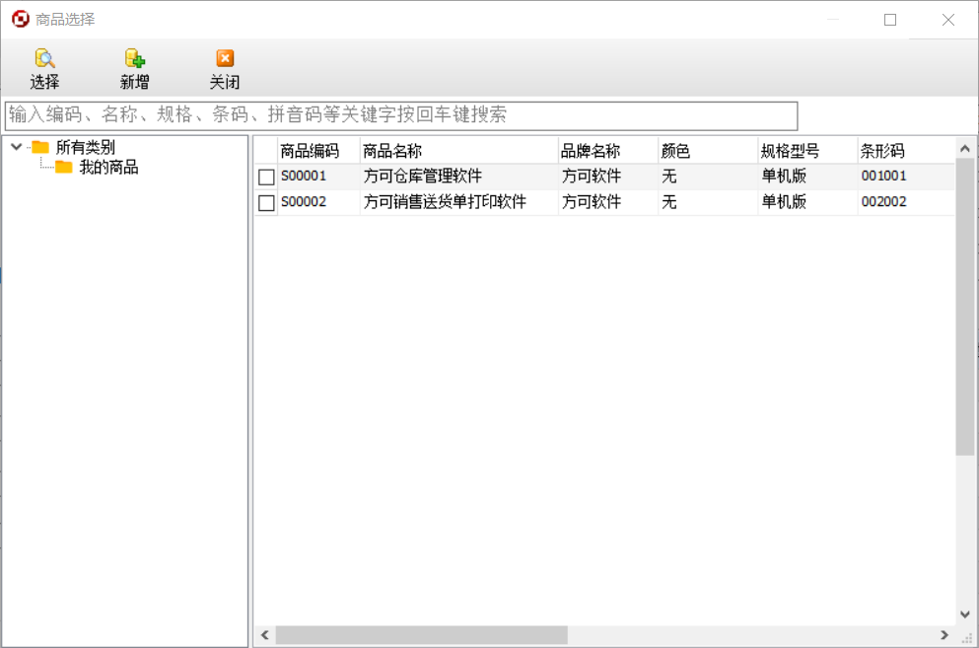This screenshot has height=648, width=979.
Task: Close the 商品选择 window
Action: tap(947, 20)
